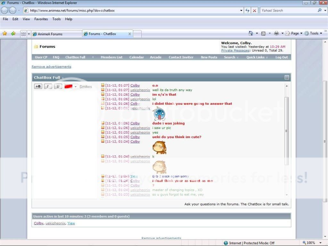
Task: Toggle italic text formatting button
Action: 48,86
